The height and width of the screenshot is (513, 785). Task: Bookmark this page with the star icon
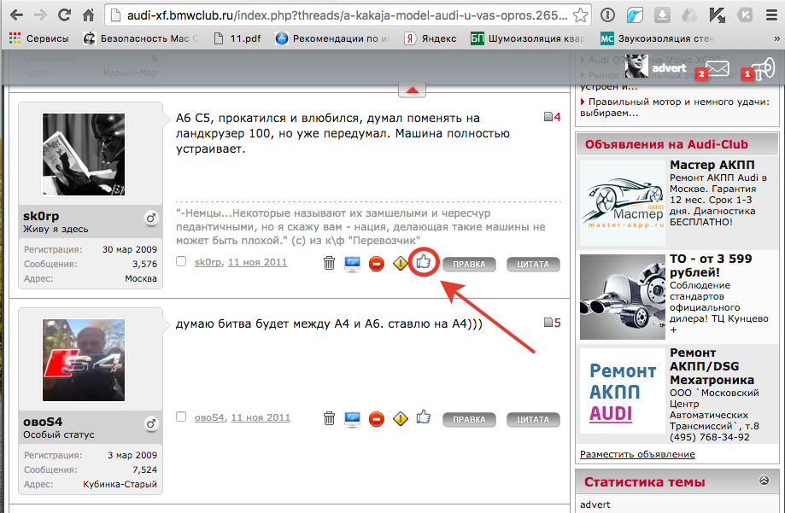click(580, 15)
